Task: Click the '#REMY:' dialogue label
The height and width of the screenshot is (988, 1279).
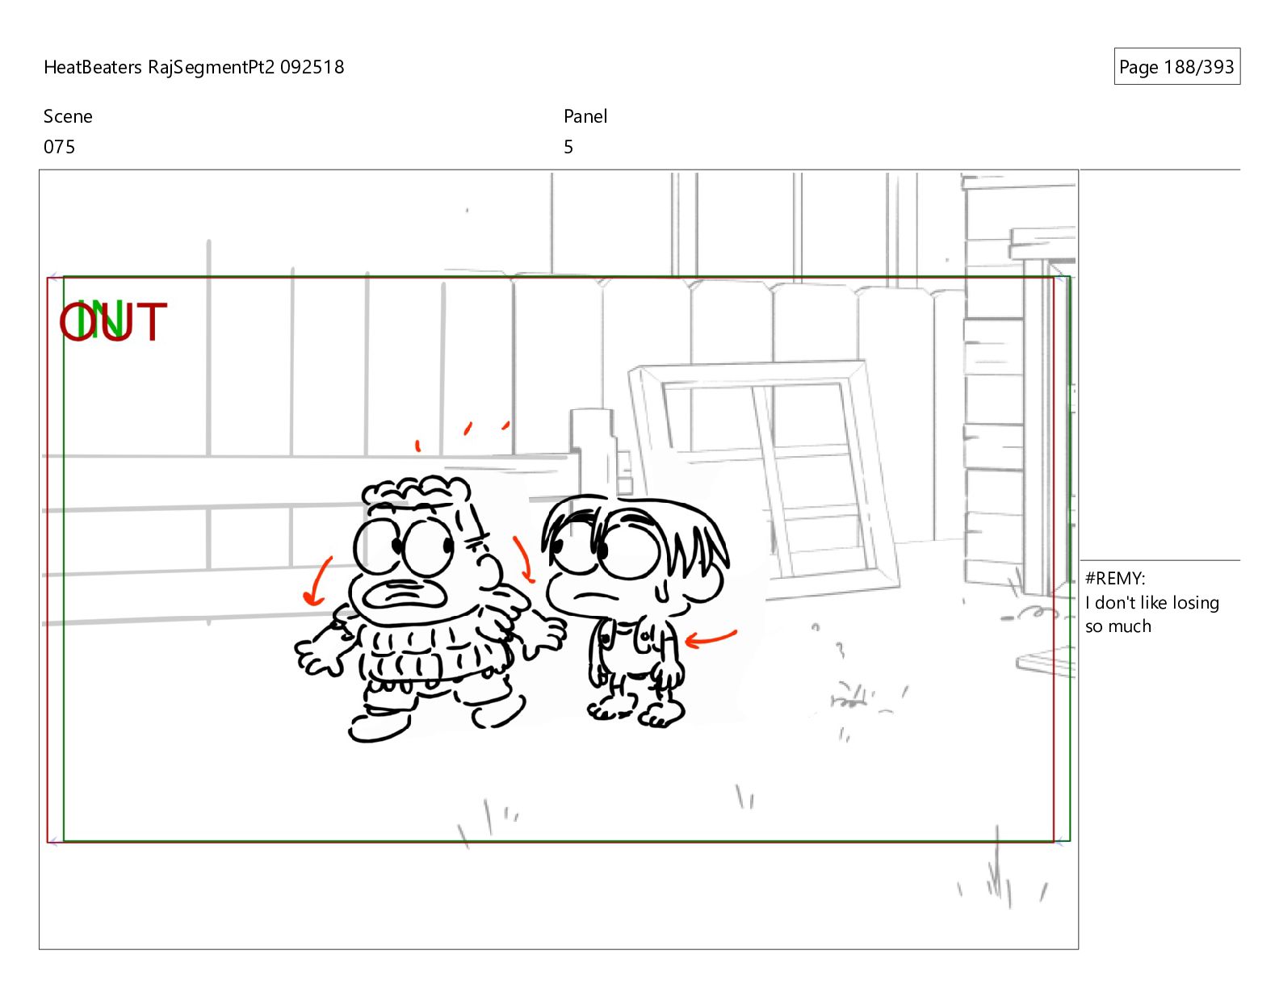Action: point(1115,578)
